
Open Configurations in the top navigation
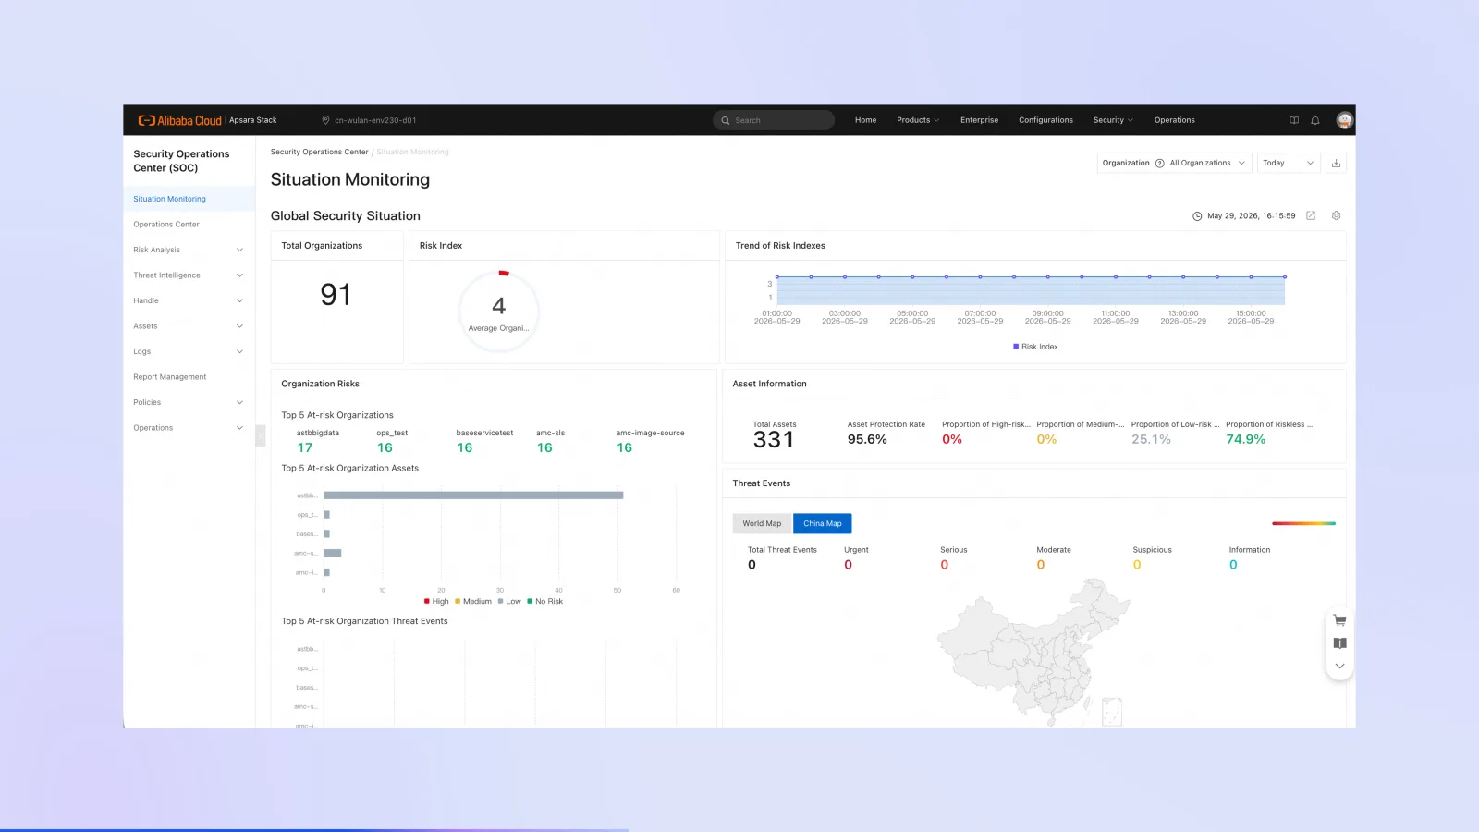click(x=1045, y=120)
